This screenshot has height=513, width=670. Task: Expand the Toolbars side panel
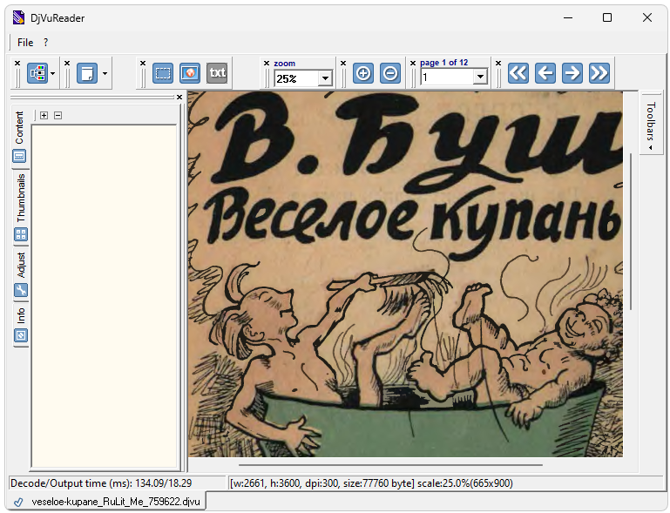click(x=650, y=122)
